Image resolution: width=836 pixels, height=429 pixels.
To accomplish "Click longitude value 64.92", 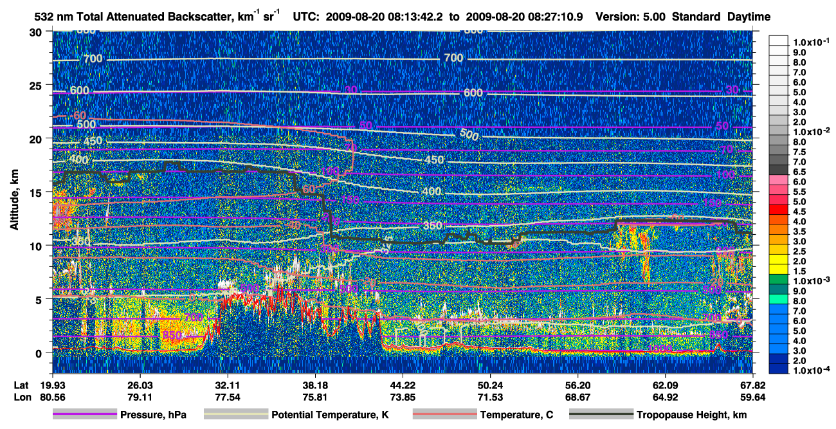I will [665, 397].
